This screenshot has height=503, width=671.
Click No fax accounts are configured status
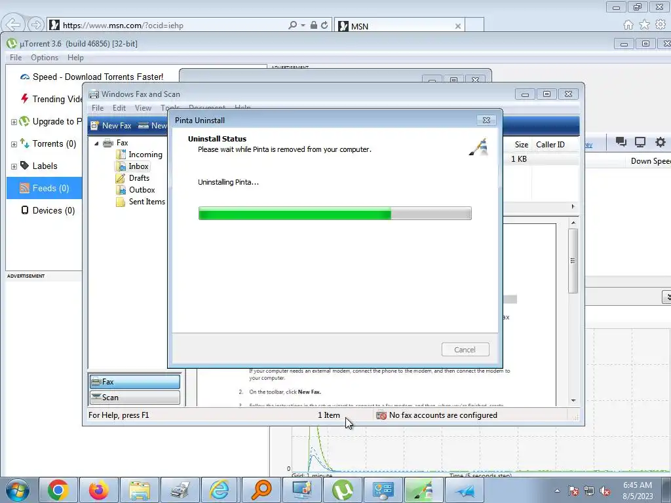coord(443,415)
